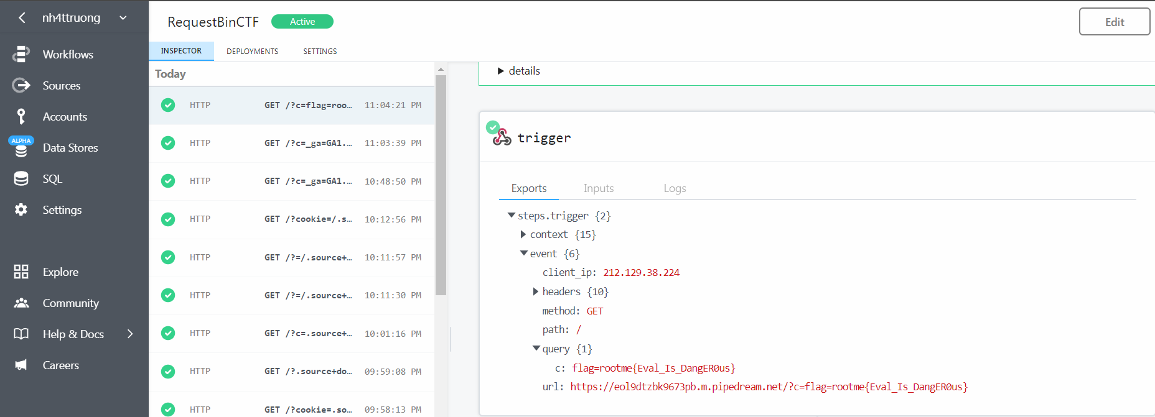Click the Explore grid icon

(x=21, y=272)
